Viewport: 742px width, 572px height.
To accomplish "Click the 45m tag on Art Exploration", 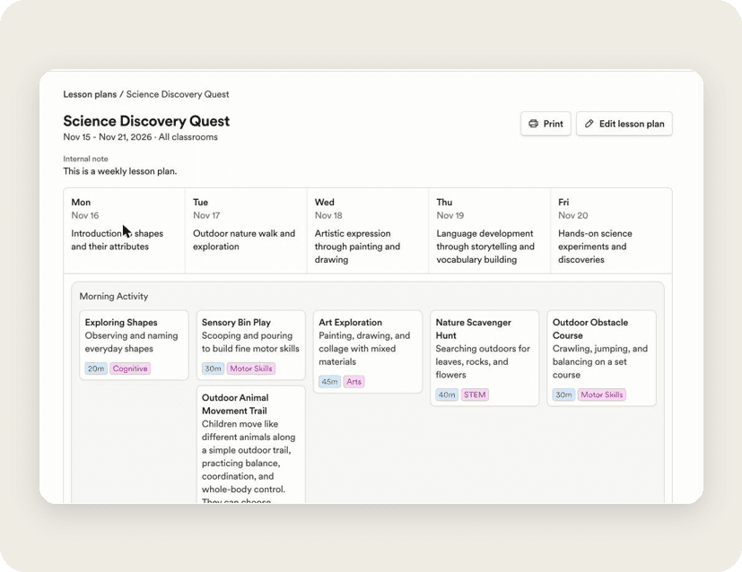I will tap(330, 382).
